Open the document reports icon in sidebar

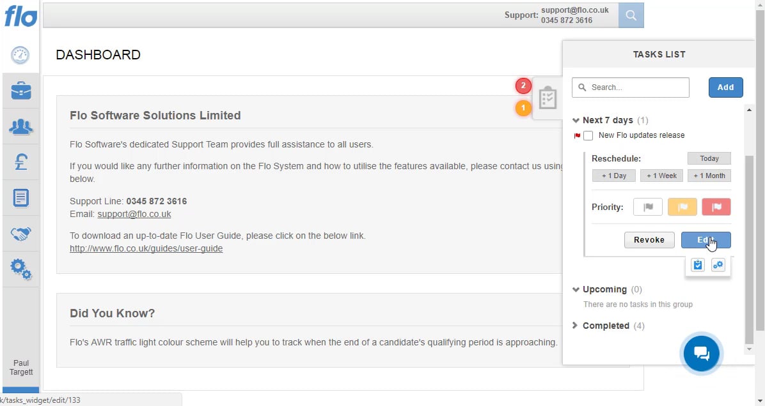click(20, 198)
